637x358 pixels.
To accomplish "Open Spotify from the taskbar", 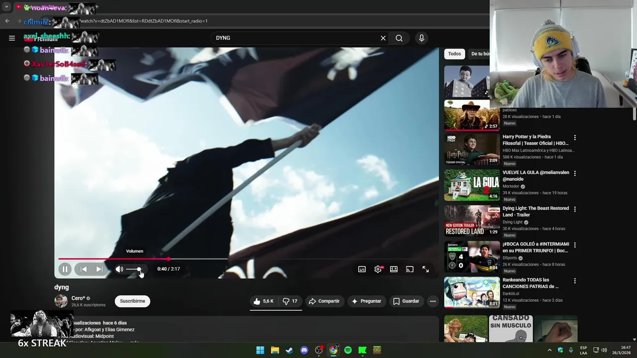I will coord(348,350).
